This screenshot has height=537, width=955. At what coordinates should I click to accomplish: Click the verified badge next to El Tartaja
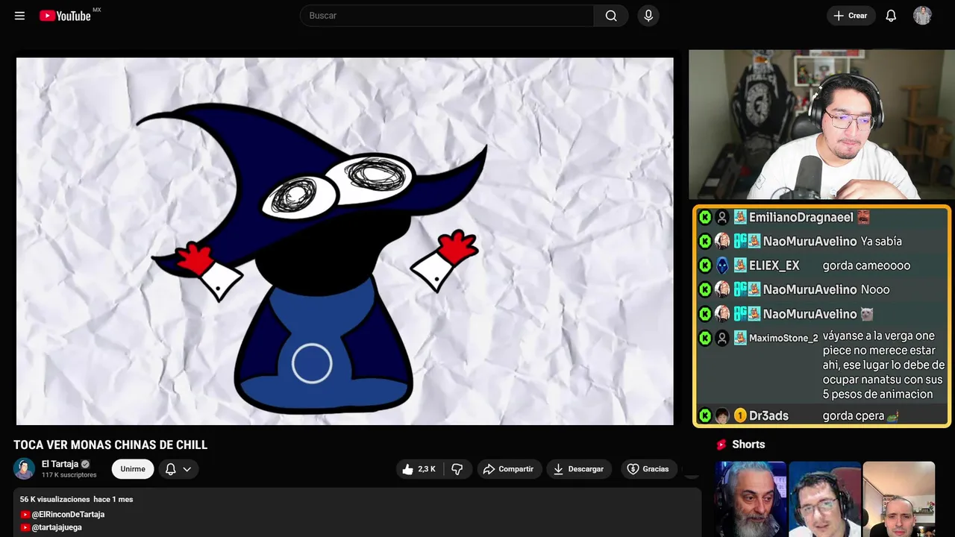(85, 464)
